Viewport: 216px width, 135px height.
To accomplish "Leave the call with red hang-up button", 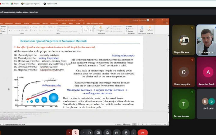I will [x=143, y=133].
